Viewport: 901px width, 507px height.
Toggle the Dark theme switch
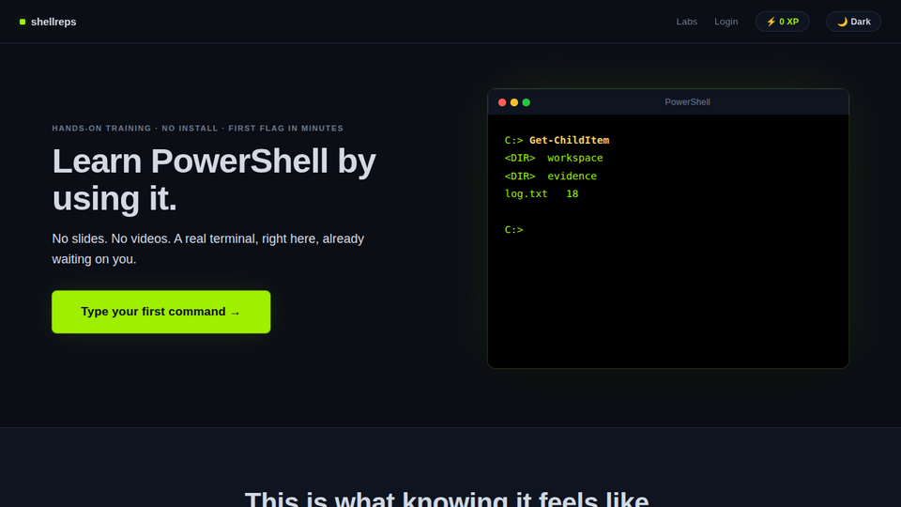point(853,22)
